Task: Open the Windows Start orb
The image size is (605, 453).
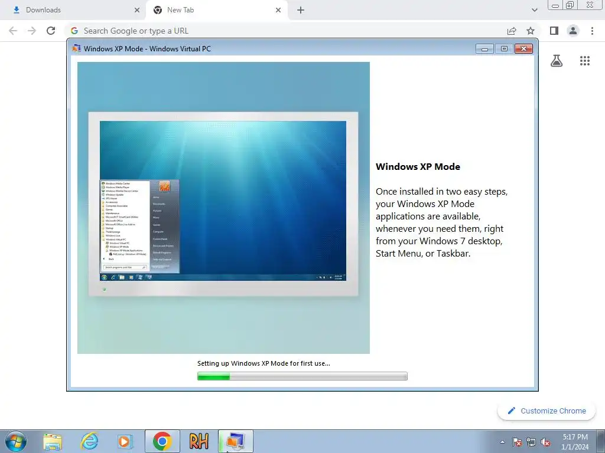Action: pos(16,441)
